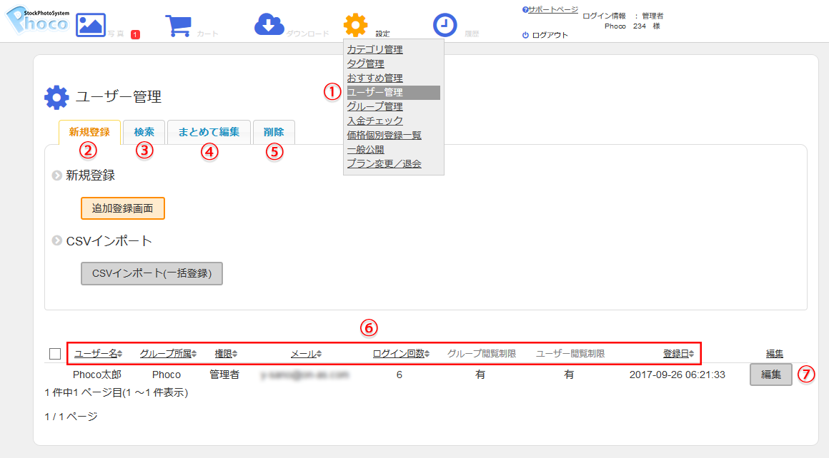This screenshot has height=458, width=829.
Task: Open the サポートページ link
Action: pyautogui.click(x=552, y=10)
